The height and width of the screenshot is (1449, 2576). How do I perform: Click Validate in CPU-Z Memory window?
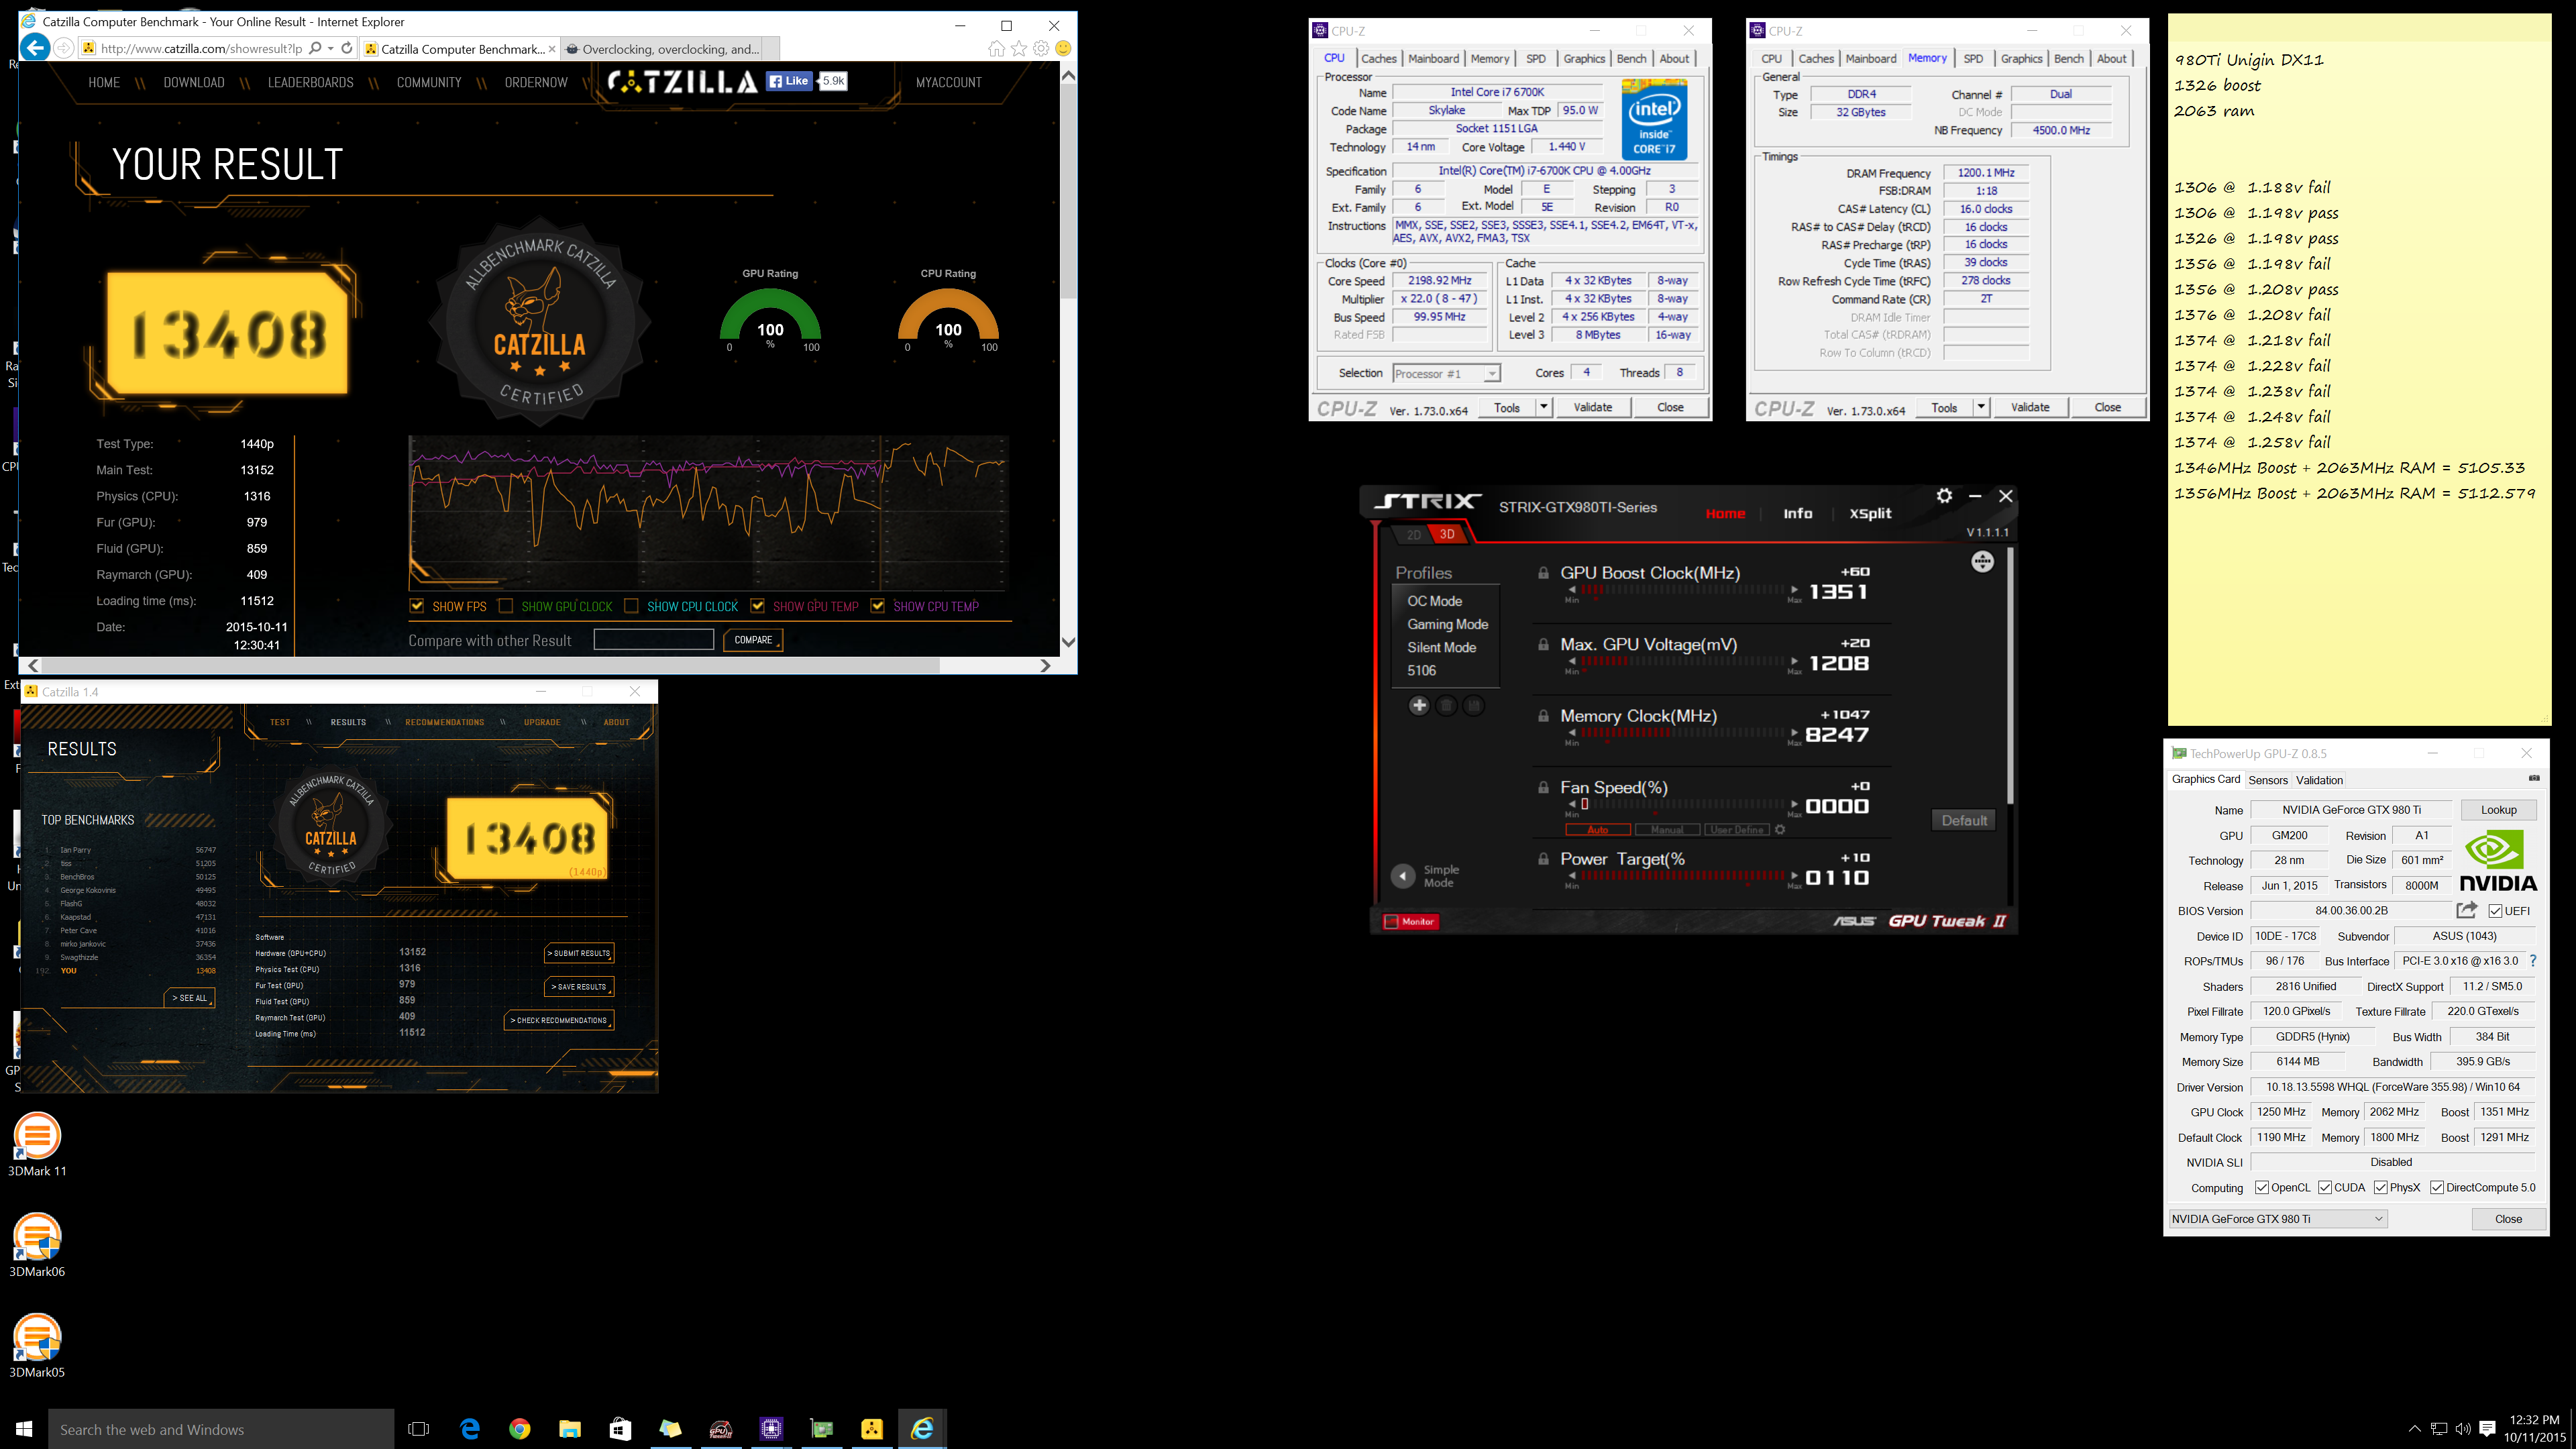point(2030,407)
